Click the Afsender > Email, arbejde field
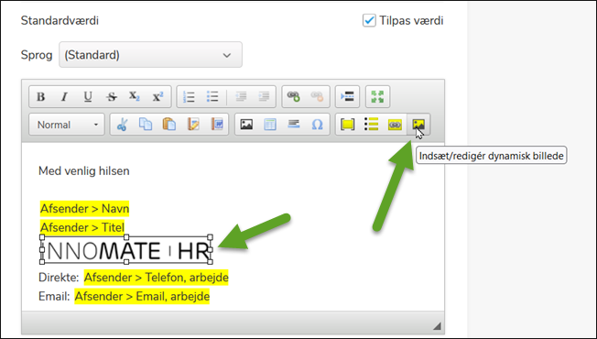Screen dimensions: 597x339 pyautogui.click(x=142, y=296)
